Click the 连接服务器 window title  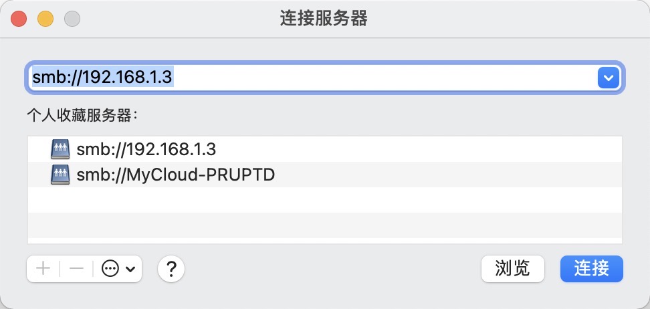pyautogui.click(x=324, y=19)
